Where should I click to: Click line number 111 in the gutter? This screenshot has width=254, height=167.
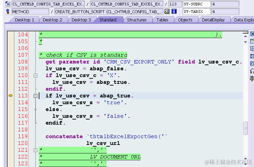pyautogui.click(x=23, y=82)
